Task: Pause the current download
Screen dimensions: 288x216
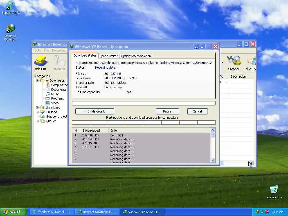Action: (167, 111)
